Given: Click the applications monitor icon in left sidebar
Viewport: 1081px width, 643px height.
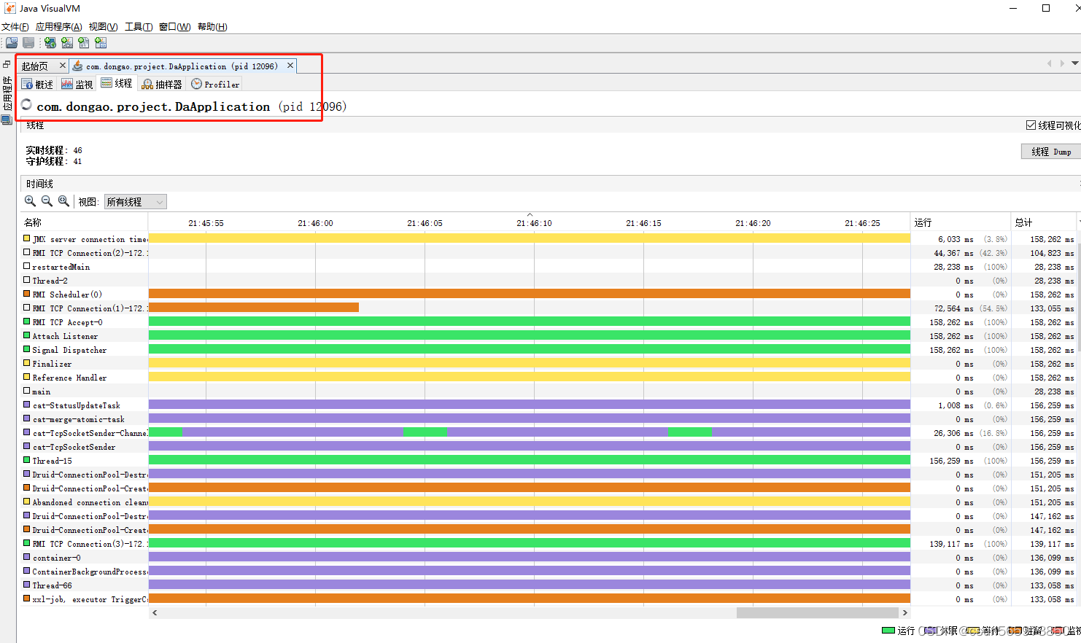Looking at the screenshot, I should click(7, 120).
